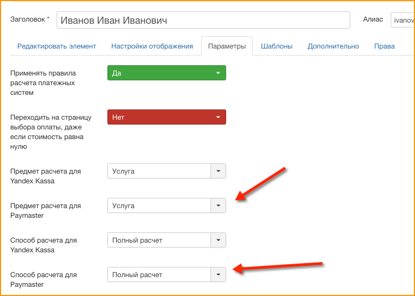The image size is (415, 296).
Task: Click the Заголовок field label
Action: pyautogui.click(x=30, y=19)
